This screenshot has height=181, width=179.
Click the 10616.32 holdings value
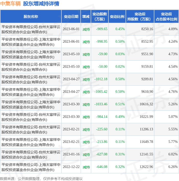point(146,104)
